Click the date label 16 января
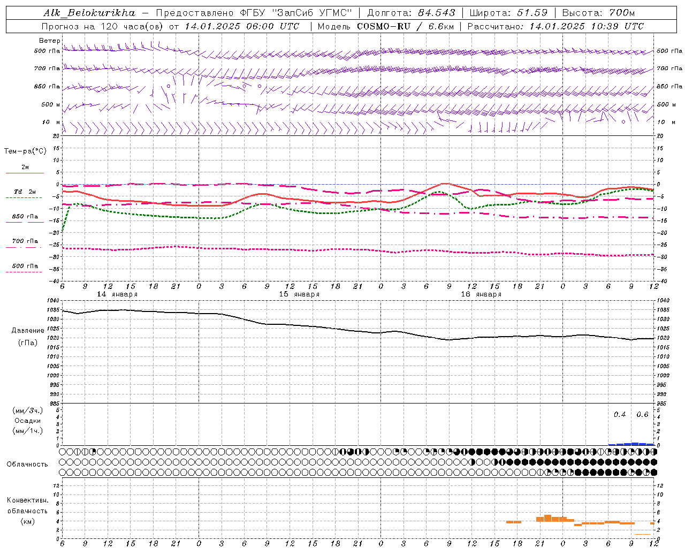This screenshot has width=685, height=548. coord(481,294)
